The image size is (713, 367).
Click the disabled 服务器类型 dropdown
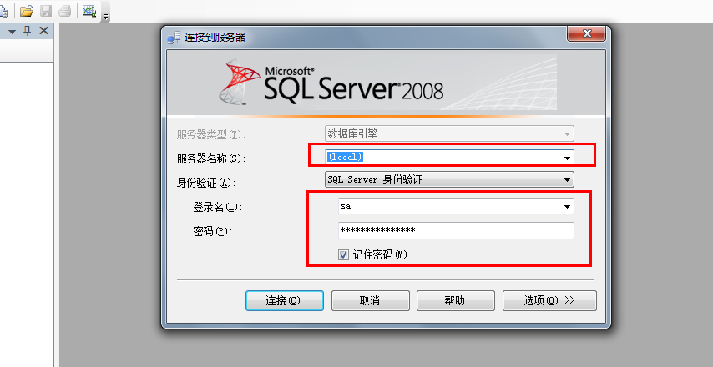coord(449,133)
